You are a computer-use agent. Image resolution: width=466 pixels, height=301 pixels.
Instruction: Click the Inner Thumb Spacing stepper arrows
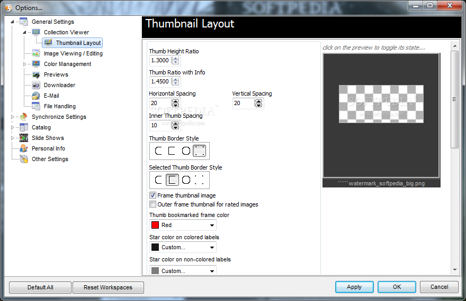click(176, 125)
